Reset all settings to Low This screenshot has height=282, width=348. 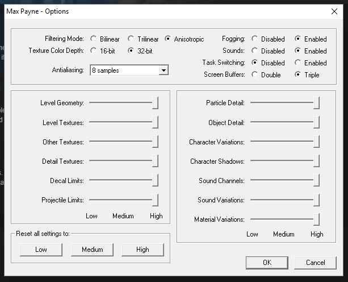point(41,250)
